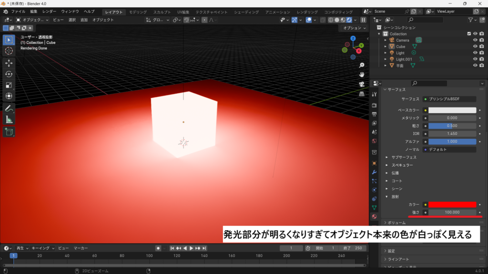Open the ウィンドウ menu

click(x=70, y=11)
